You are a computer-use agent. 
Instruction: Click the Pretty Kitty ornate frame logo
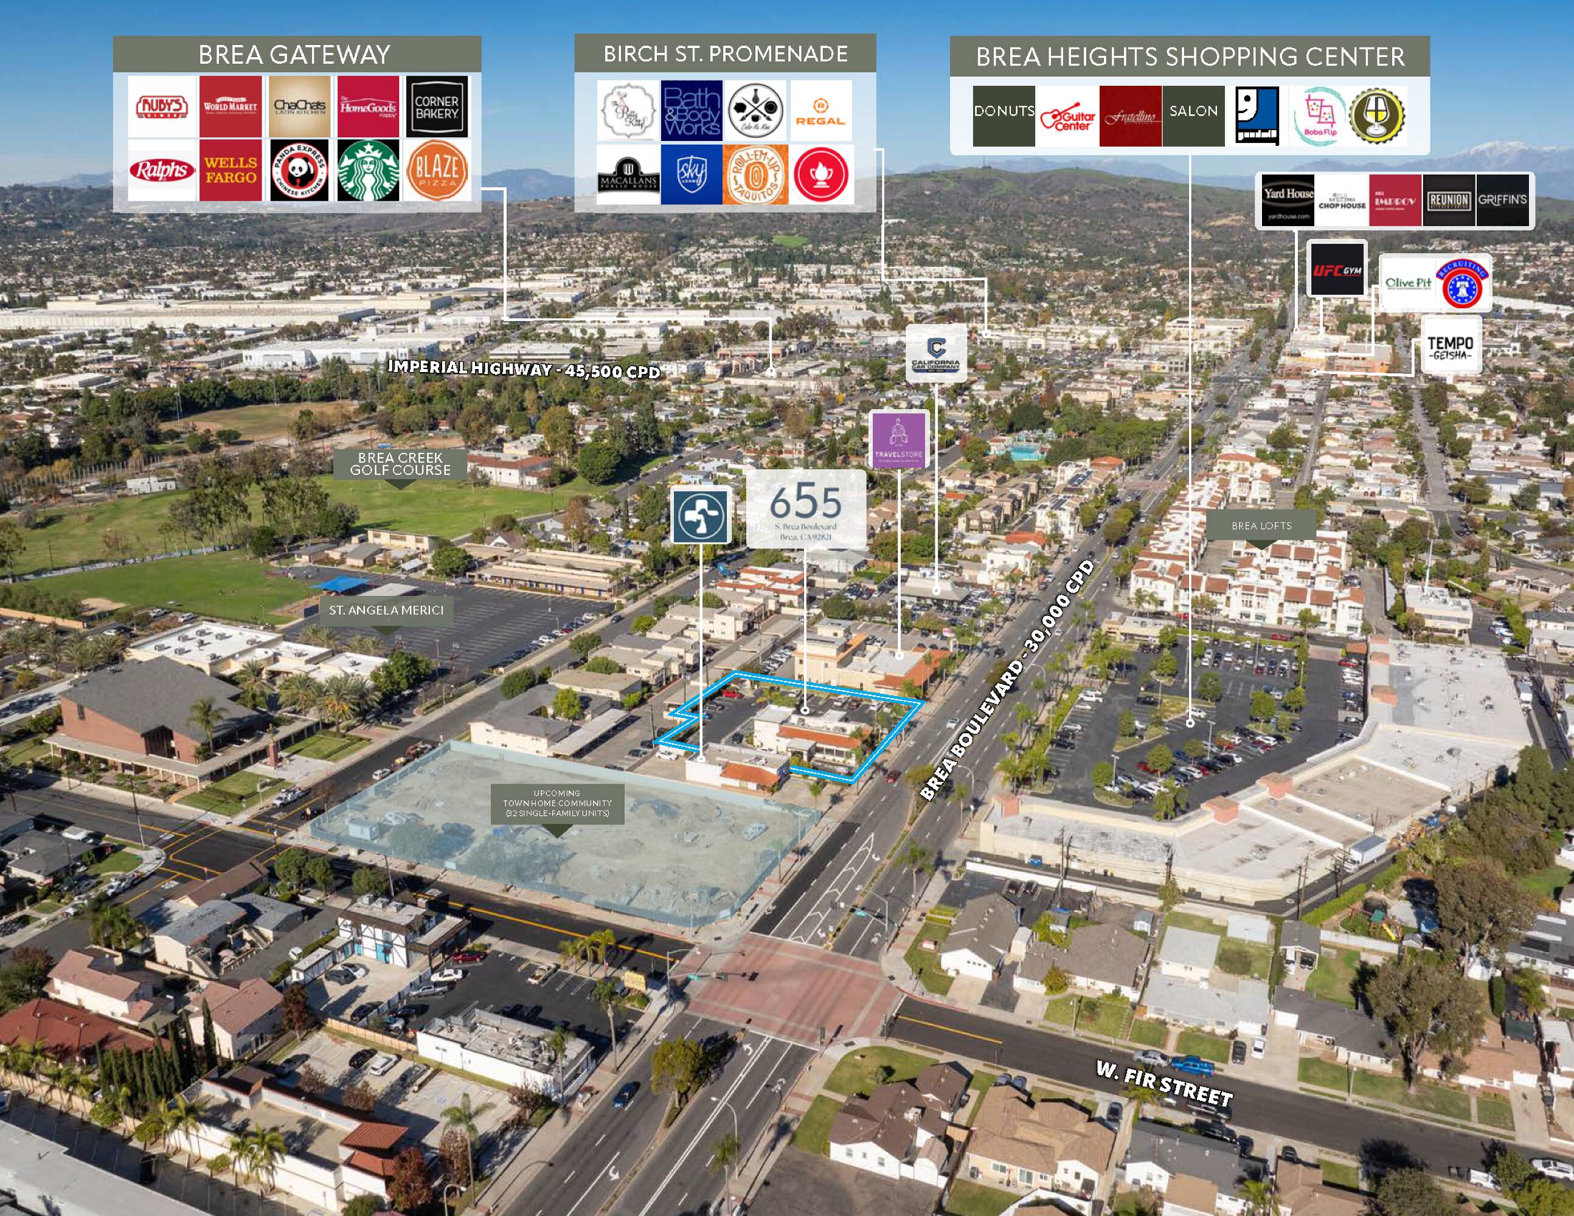tap(628, 110)
